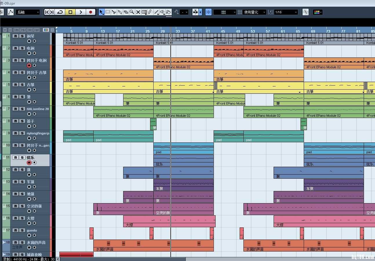The image size is (375, 261).
Task: Select the Range Selection tool
Action: point(108,12)
